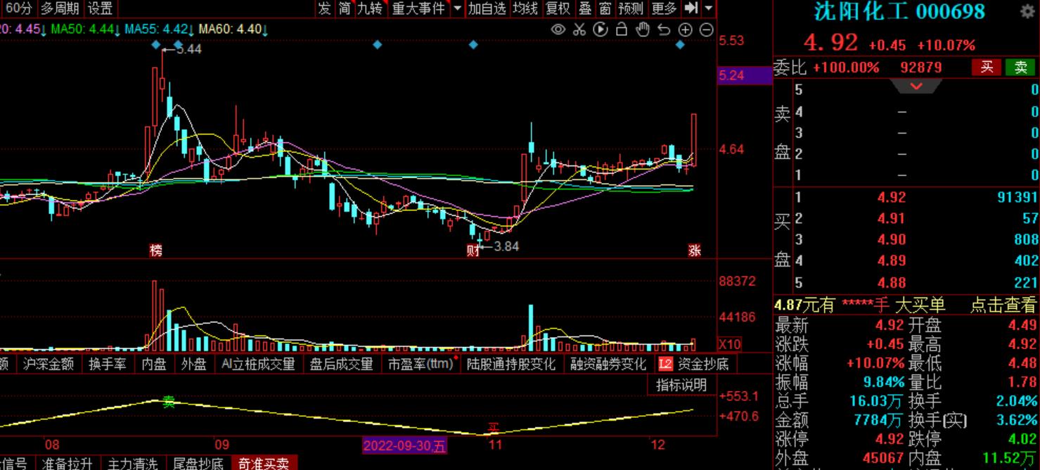Click the red 买 buy button

pos(987,67)
